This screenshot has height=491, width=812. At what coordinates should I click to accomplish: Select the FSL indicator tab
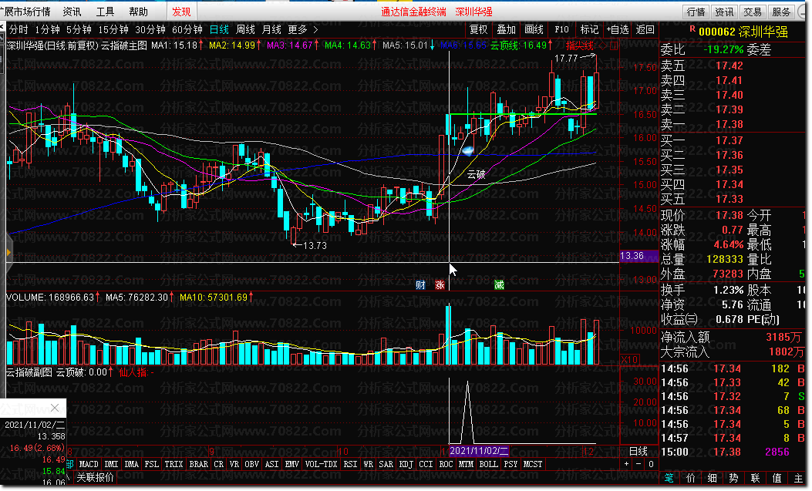tap(152, 465)
